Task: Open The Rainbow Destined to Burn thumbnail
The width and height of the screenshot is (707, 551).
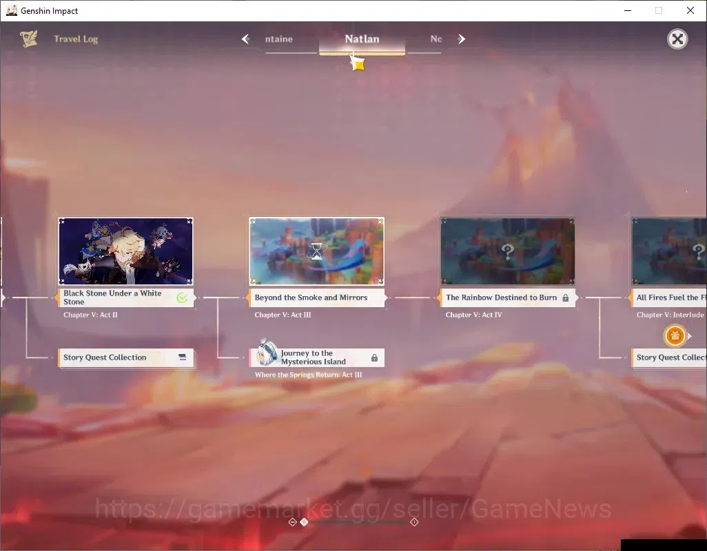Action: pyautogui.click(x=508, y=251)
